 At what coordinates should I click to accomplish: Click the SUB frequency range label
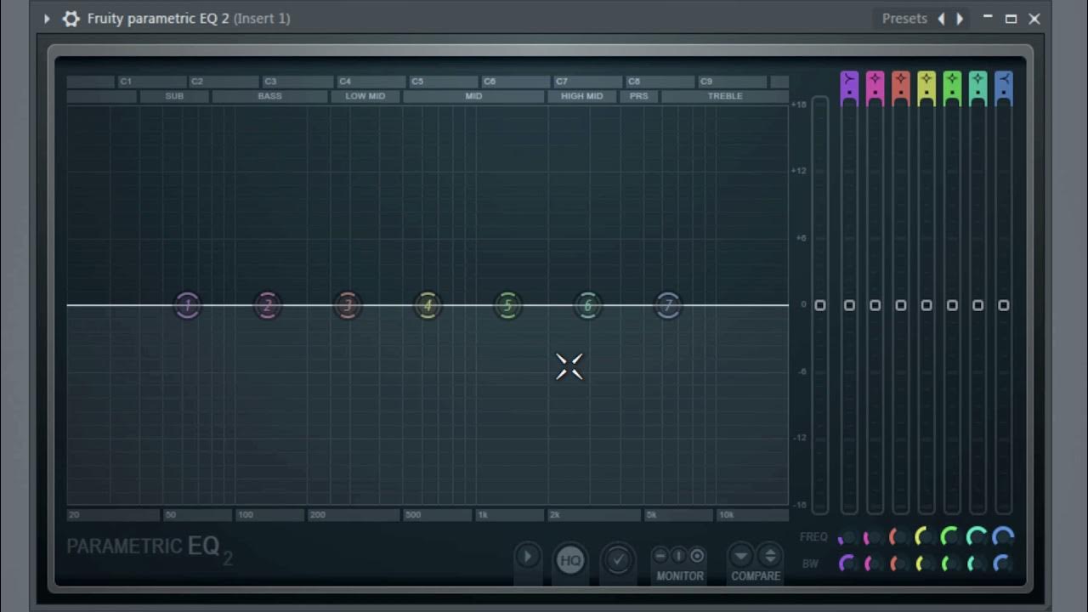pyautogui.click(x=174, y=96)
